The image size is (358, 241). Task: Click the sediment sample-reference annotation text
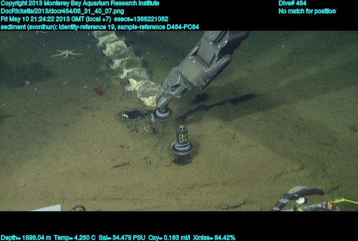point(100,27)
